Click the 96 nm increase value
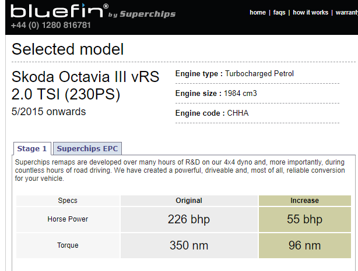Viewport: 358px width, 271px height. [305, 245]
